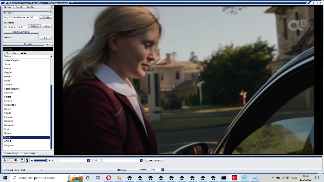Click the portal address input field
Screen dimensions: 324x182
[x=21, y=17]
